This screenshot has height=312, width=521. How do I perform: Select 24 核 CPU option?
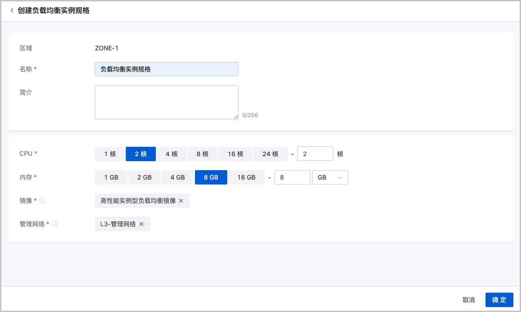coord(270,154)
